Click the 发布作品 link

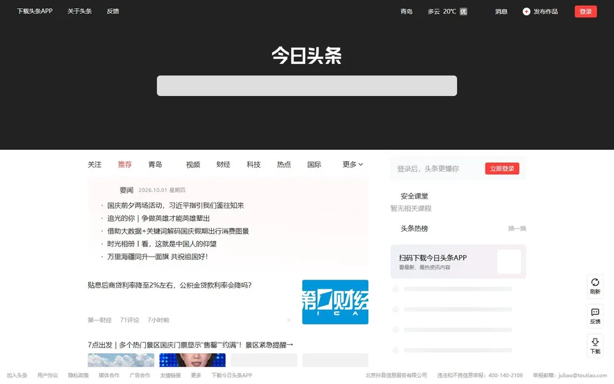click(546, 12)
